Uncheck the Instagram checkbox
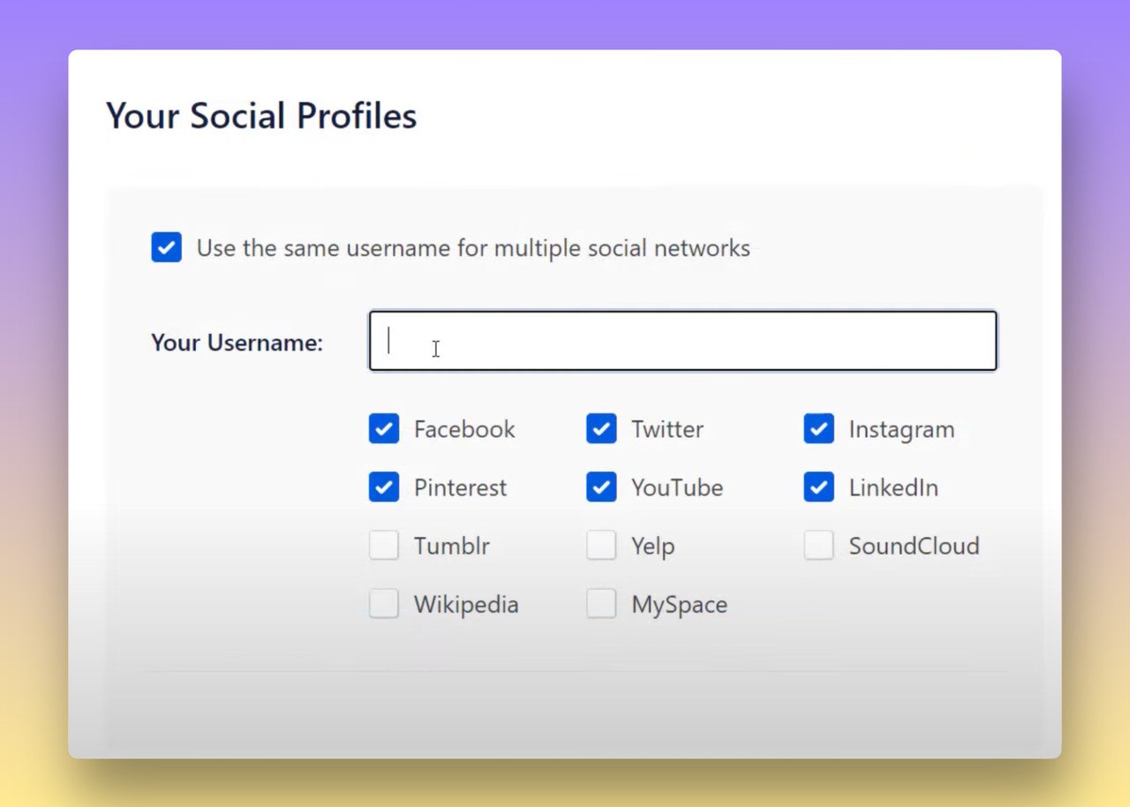This screenshot has width=1130, height=807. [818, 429]
